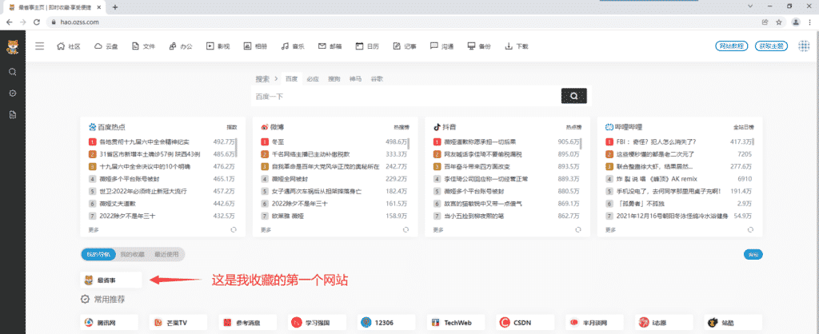Open 云盘 cloud drive

pos(106,46)
